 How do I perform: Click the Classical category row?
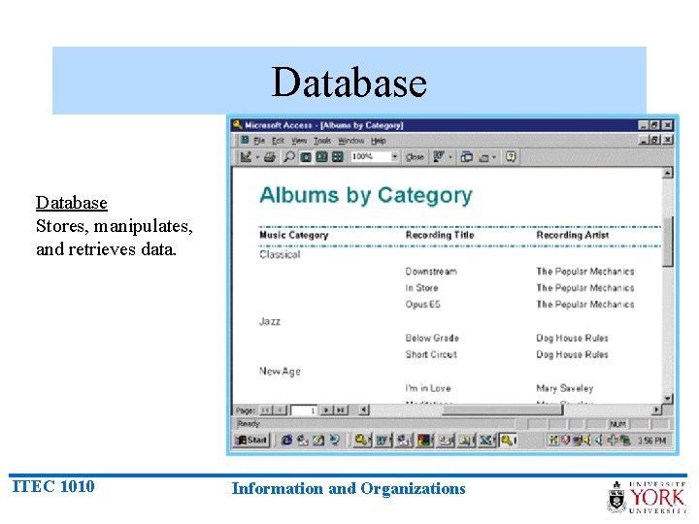coord(280,254)
